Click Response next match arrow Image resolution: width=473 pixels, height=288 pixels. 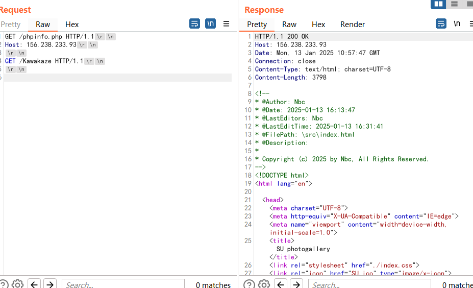[296, 284]
